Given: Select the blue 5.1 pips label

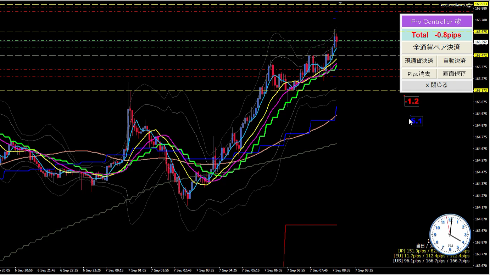Looking at the screenshot, I should 417,121.
